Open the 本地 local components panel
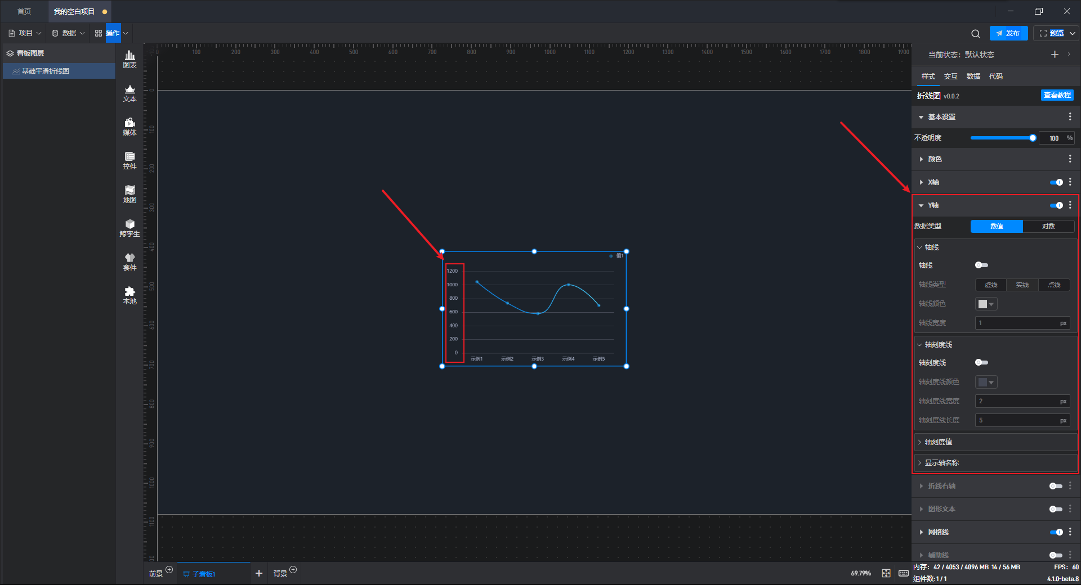This screenshot has height=585, width=1081. tap(129, 295)
